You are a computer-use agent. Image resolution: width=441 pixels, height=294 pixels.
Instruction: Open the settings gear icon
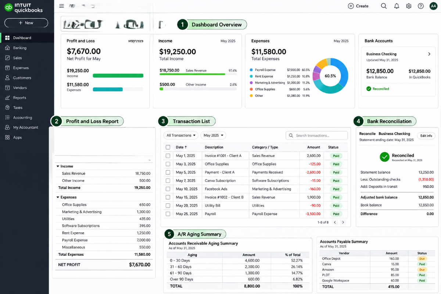click(x=409, y=6)
